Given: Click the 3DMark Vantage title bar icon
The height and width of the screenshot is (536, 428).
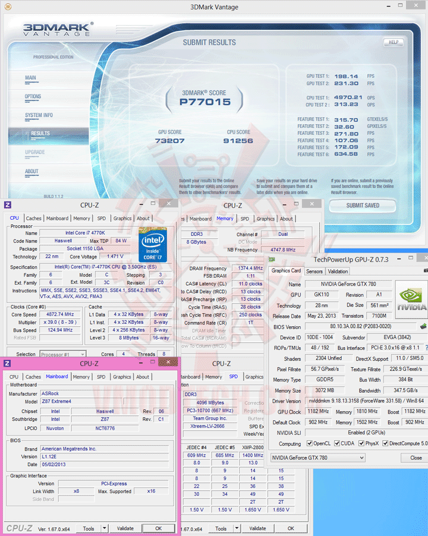Looking at the screenshot, I should (x=8, y=7).
